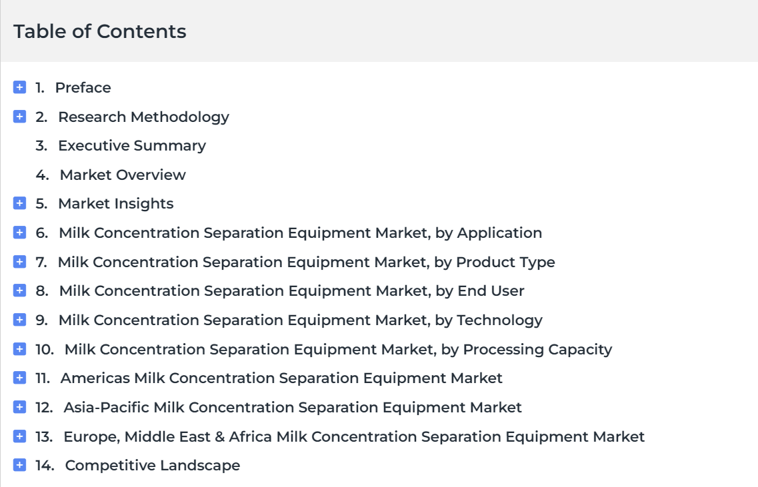Open Market Insights chapter title
The image size is (758, 487).
click(x=116, y=204)
